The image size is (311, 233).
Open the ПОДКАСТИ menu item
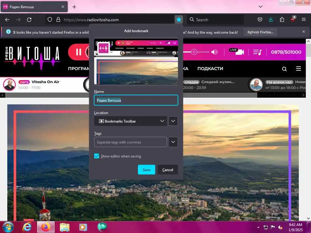pos(210,69)
